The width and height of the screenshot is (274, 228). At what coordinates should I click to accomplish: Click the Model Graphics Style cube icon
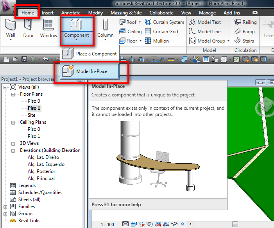pyautogui.click(x=134, y=224)
